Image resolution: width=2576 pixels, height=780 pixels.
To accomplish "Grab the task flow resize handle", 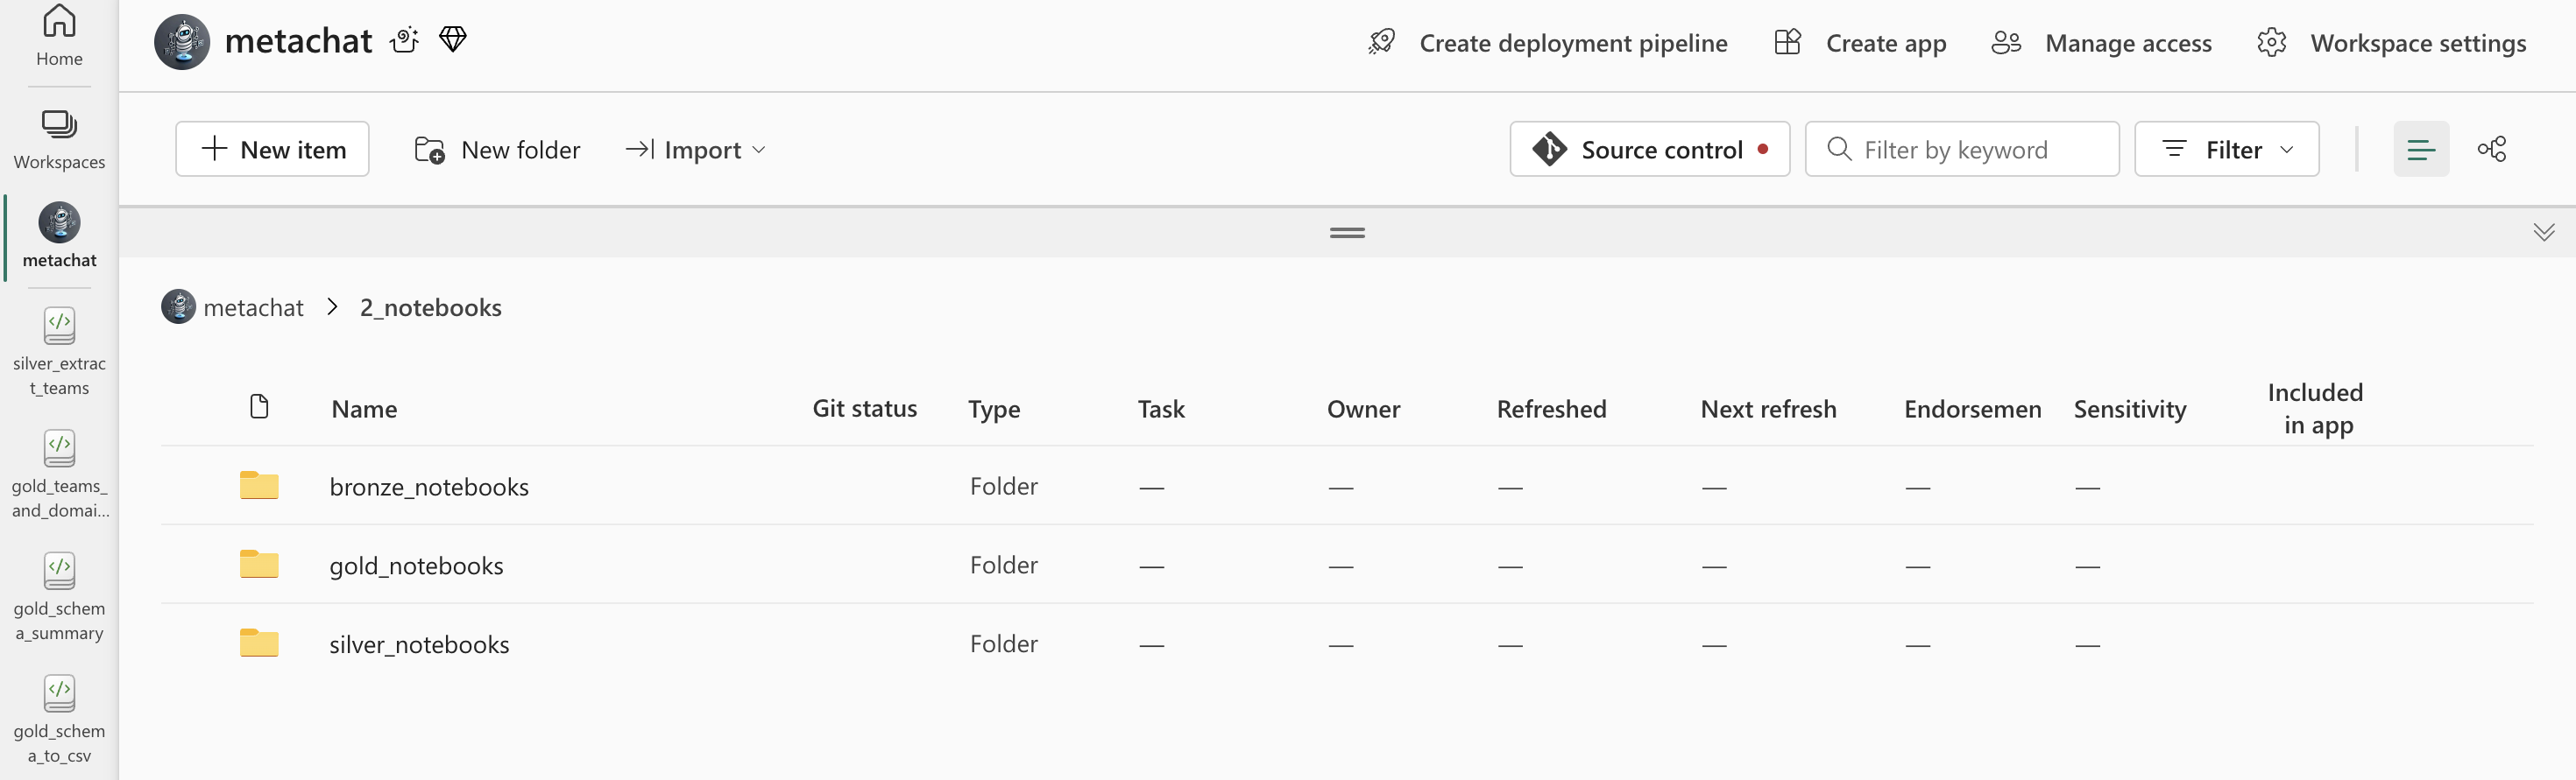I will point(1347,233).
